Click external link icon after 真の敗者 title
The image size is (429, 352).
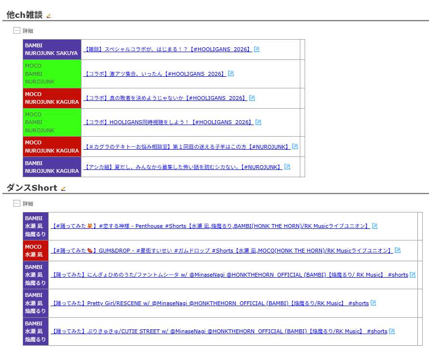pos(252,98)
